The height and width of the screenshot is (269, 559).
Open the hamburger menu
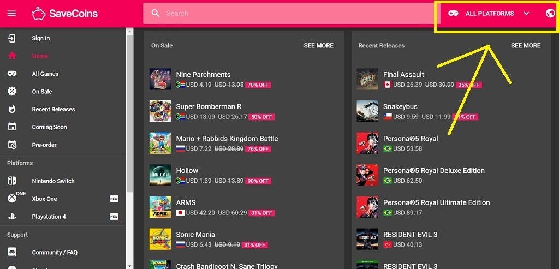[x=12, y=14]
